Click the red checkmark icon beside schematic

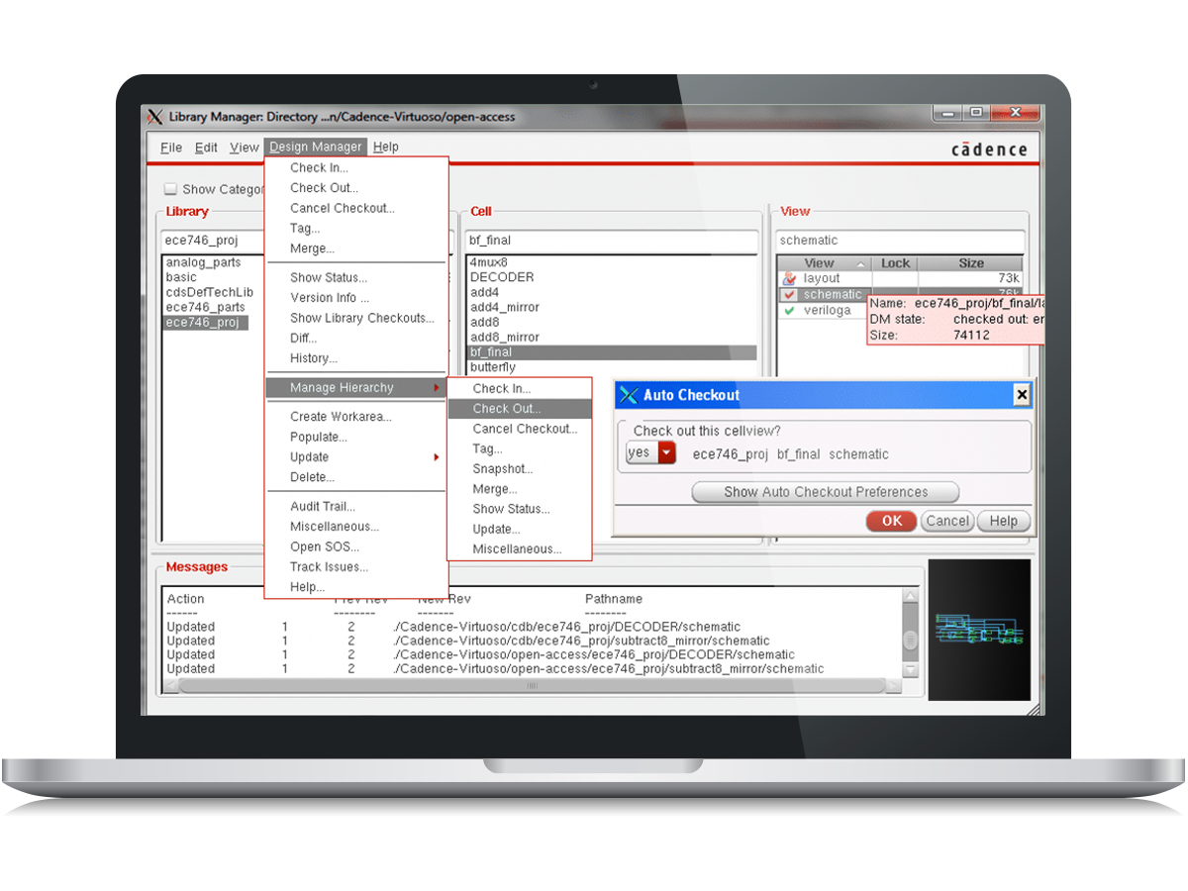click(789, 295)
